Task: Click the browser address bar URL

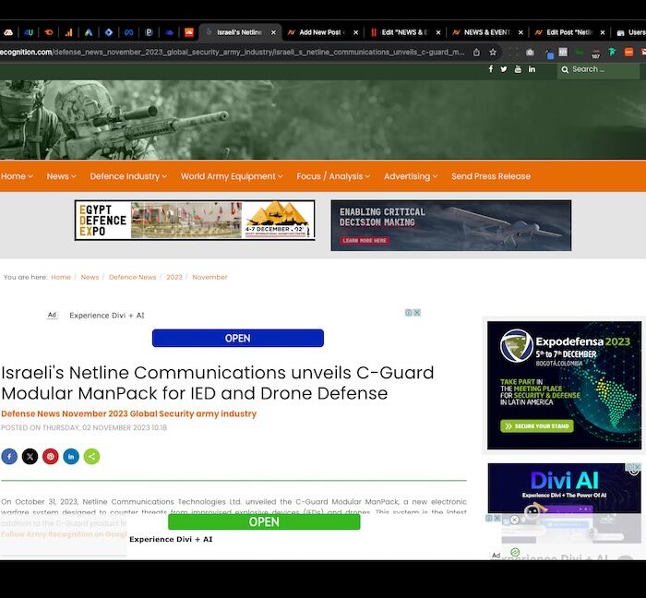Action: [x=233, y=53]
